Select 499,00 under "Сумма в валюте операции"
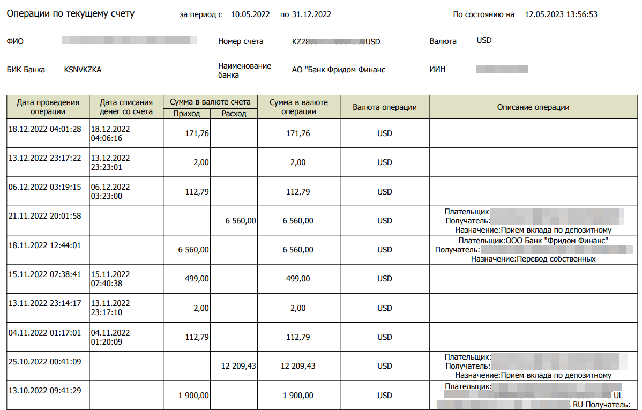 coord(298,279)
